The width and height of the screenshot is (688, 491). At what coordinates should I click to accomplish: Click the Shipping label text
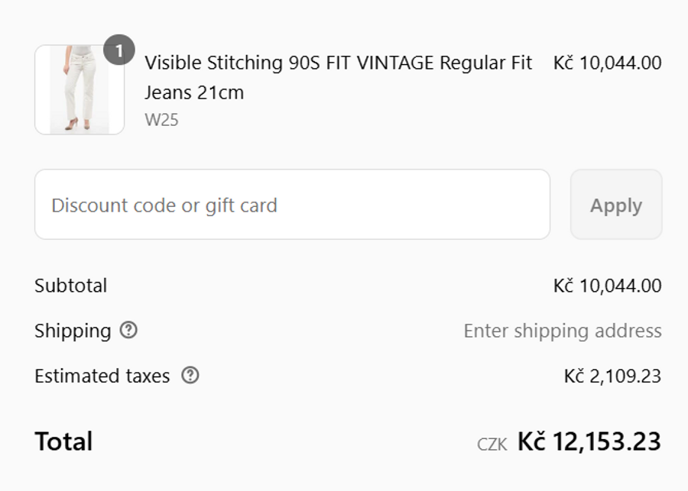click(x=73, y=331)
